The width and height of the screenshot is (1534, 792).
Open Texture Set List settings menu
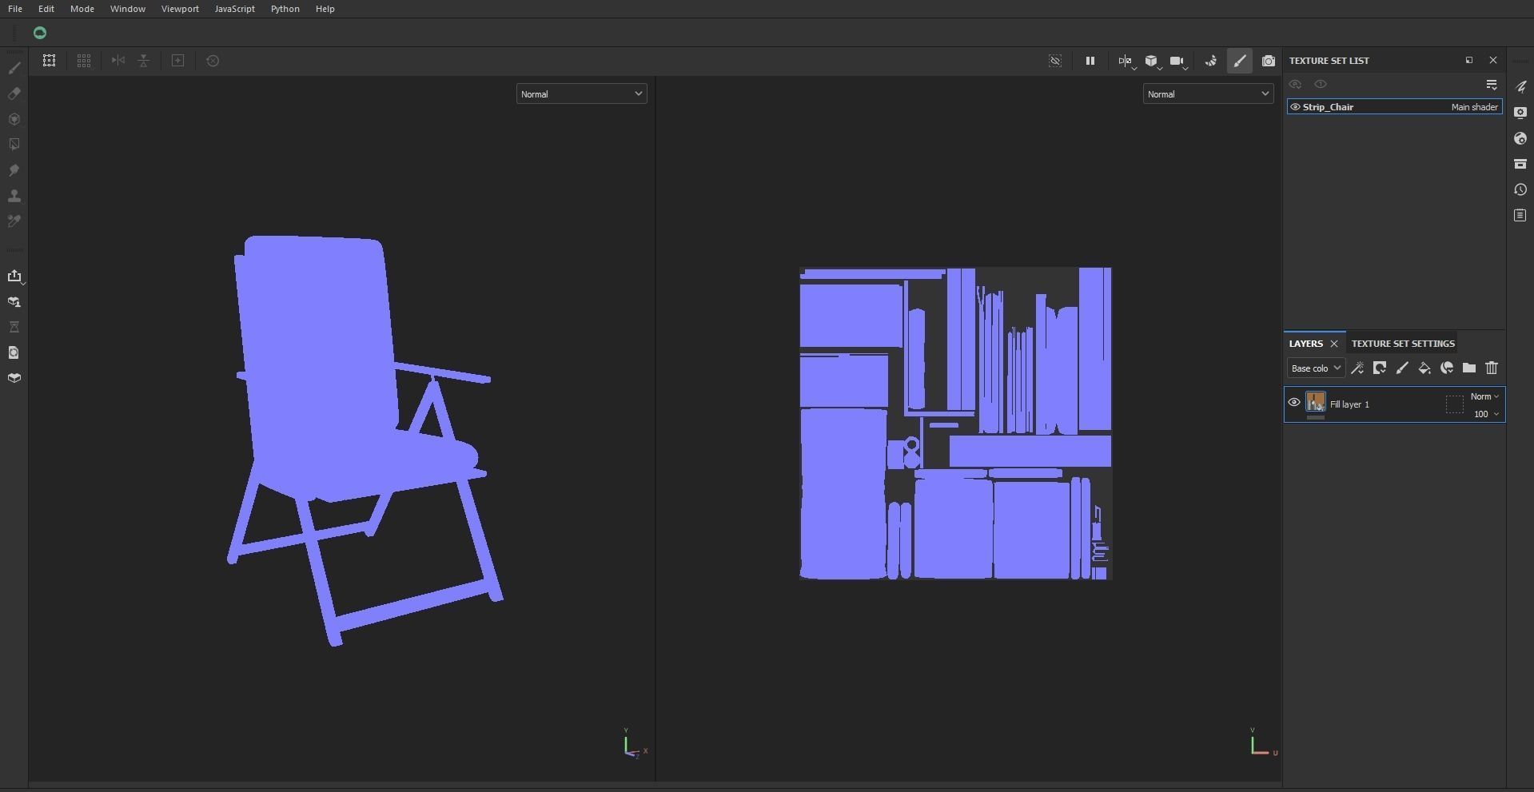point(1492,84)
